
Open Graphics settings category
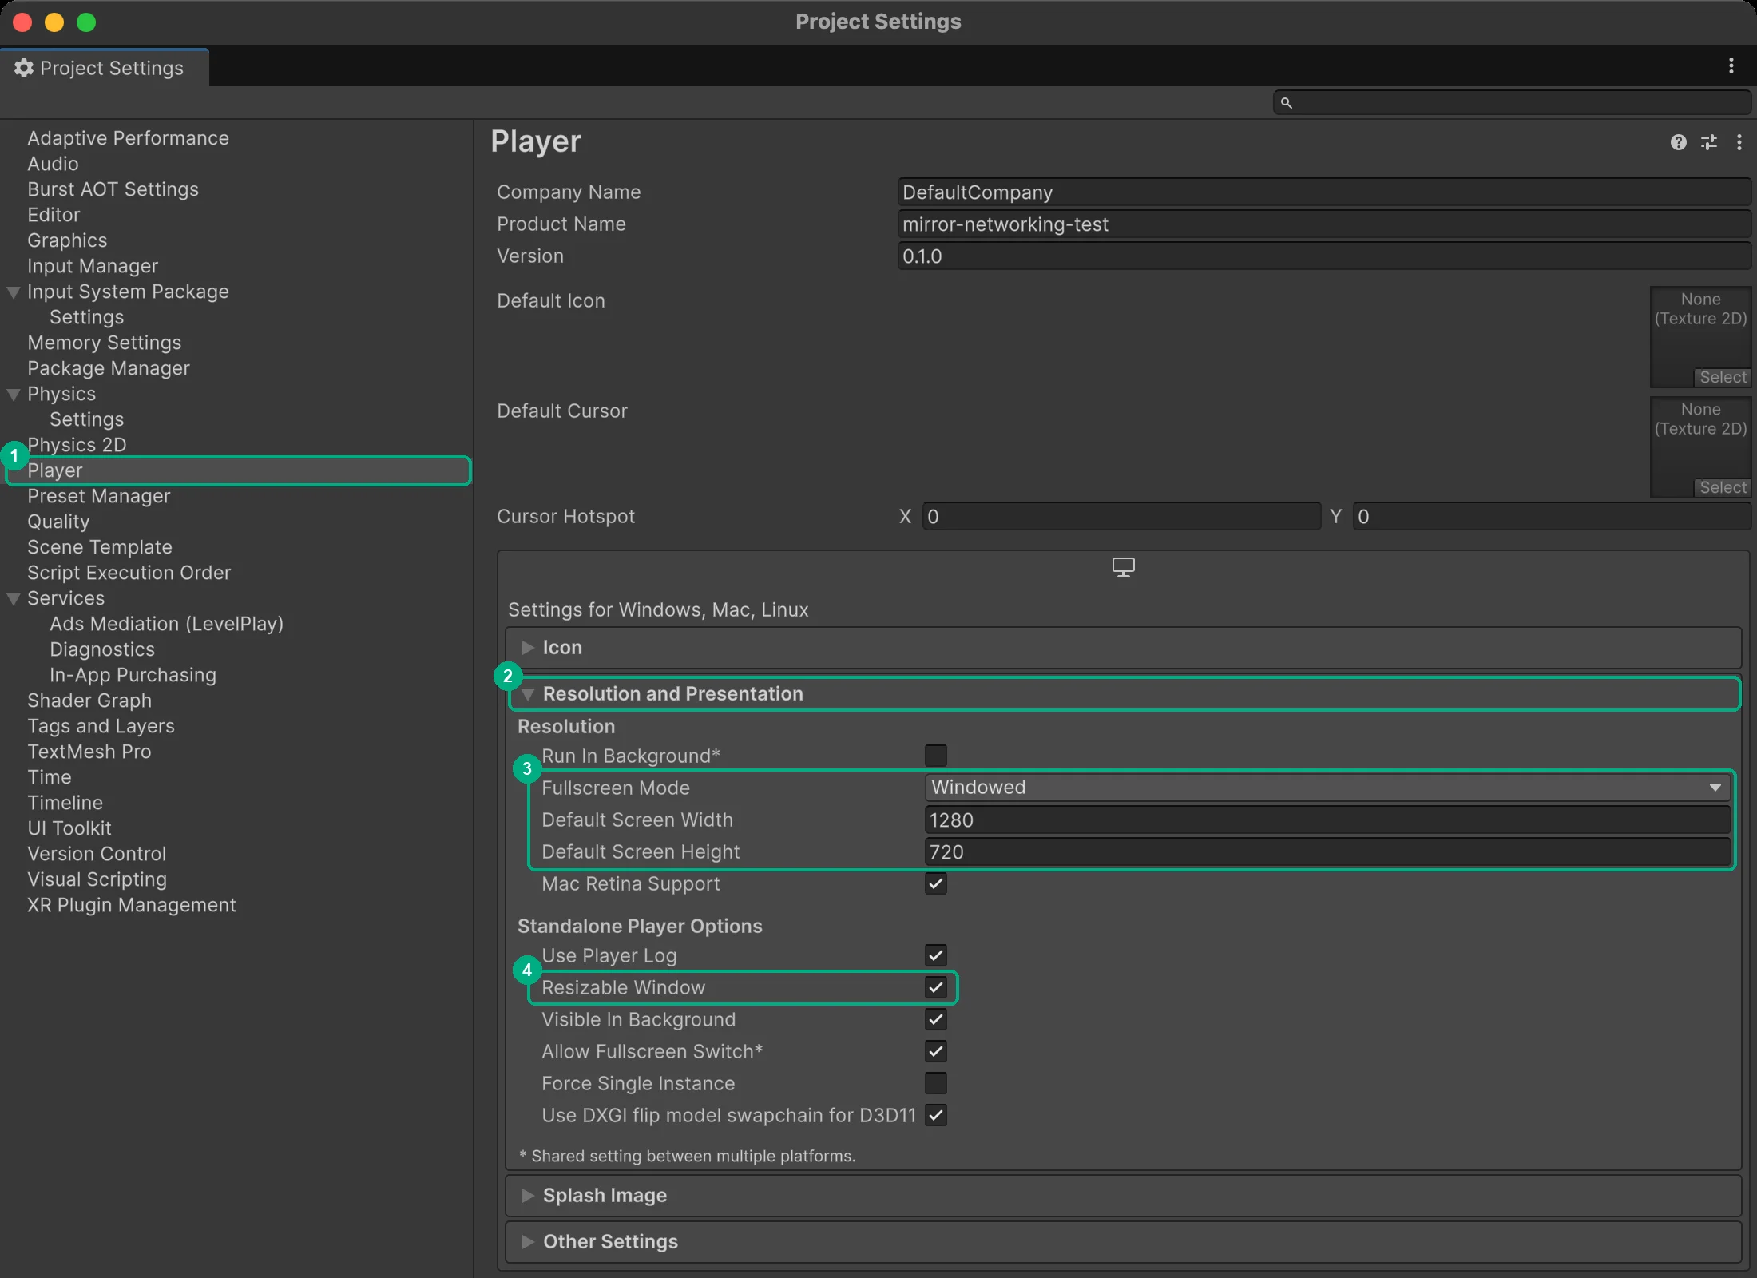[67, 240]
